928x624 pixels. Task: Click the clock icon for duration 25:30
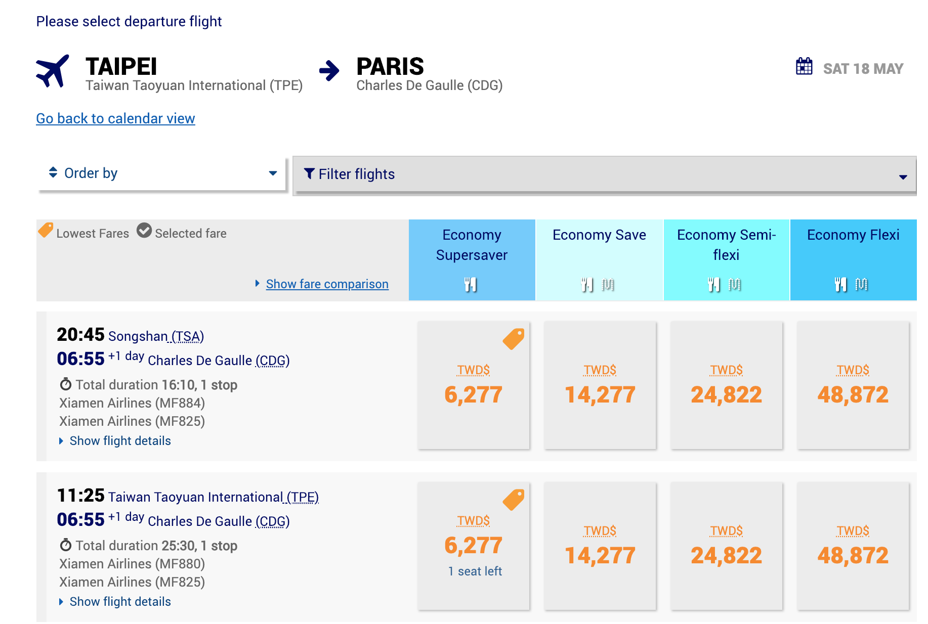click(x=66, y=545)
